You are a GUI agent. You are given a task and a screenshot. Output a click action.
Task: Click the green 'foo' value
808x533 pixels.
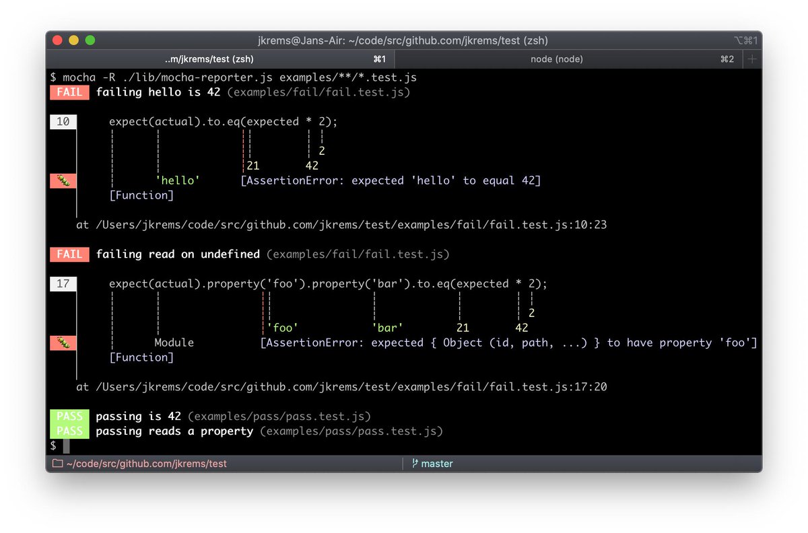click(283, 328)
